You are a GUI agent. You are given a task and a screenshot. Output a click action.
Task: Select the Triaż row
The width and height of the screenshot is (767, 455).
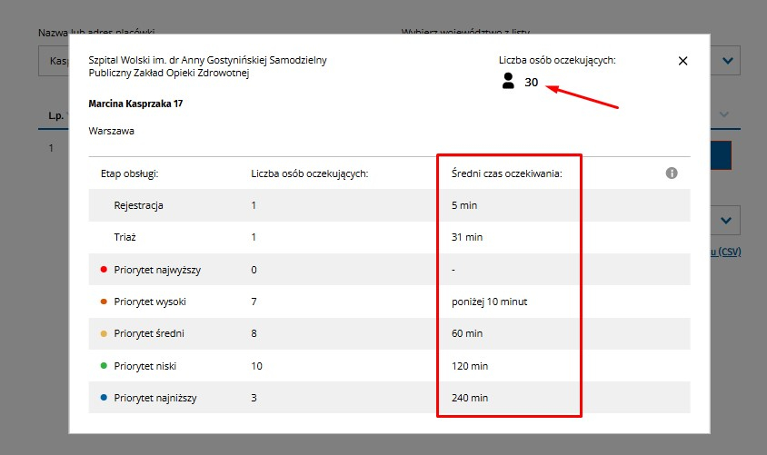389,237
